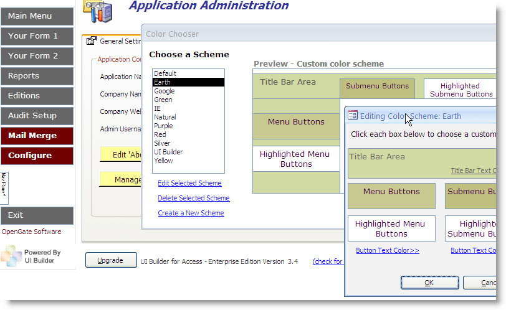Click the Exit sidebar button
Viewport: 506px width, 310px height.
[x=37, y=215]
